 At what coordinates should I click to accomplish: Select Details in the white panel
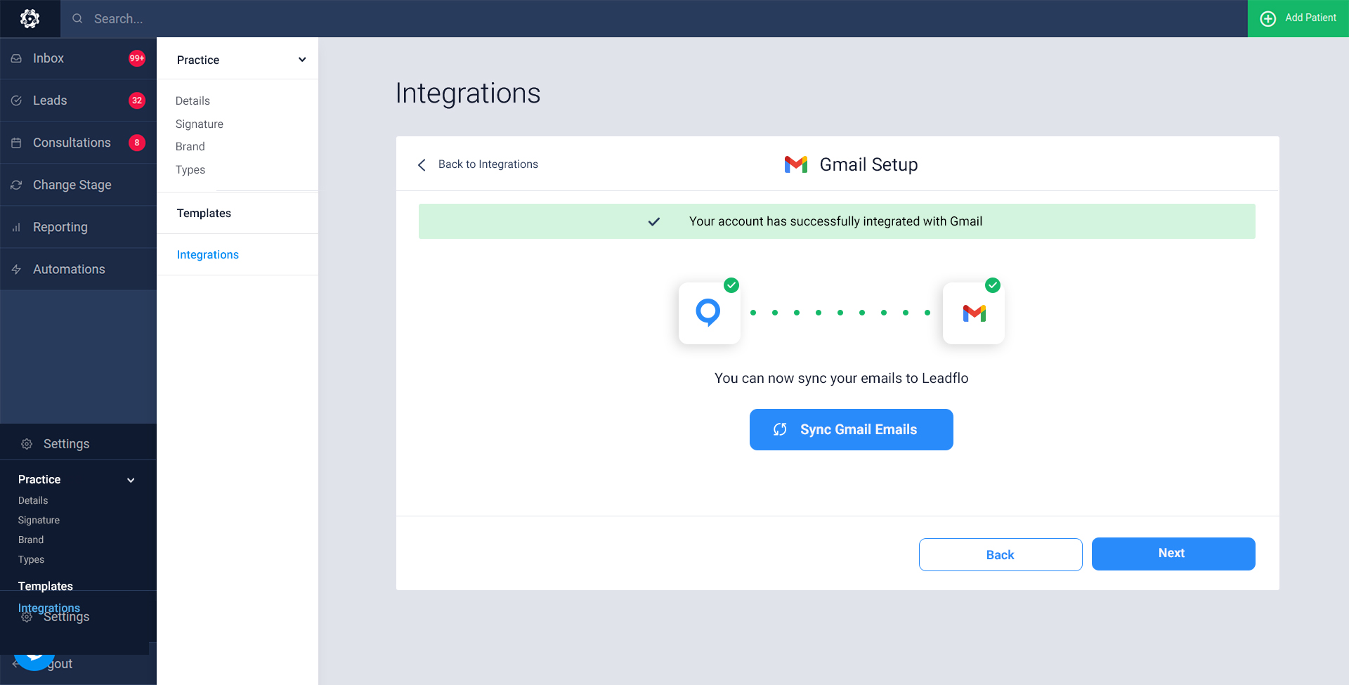[x=193, y=100]
